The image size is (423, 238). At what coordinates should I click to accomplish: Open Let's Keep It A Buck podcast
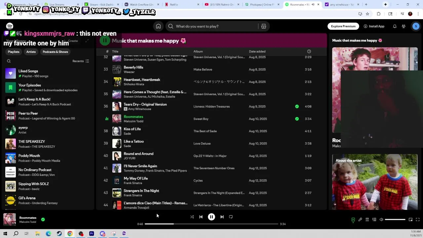[x=47, y=102]
